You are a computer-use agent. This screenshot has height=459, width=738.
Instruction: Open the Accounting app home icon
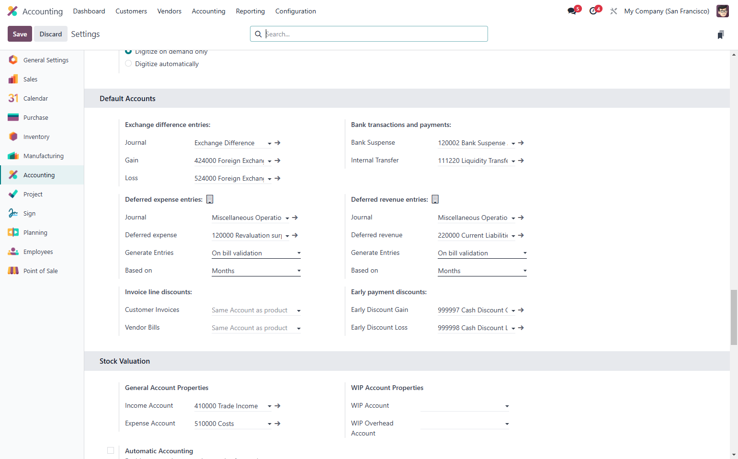(12, 11)
